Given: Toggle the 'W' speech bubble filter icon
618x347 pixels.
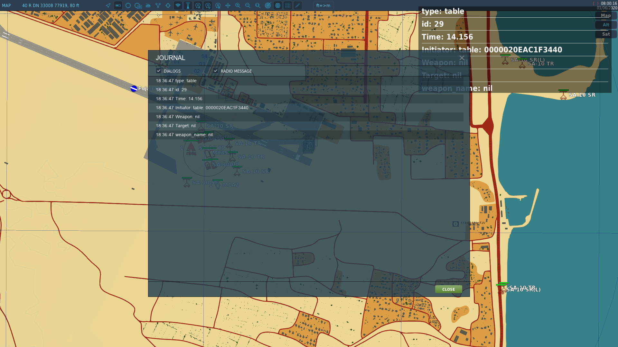Looking at the screenshot, I should tap(218, 5).
